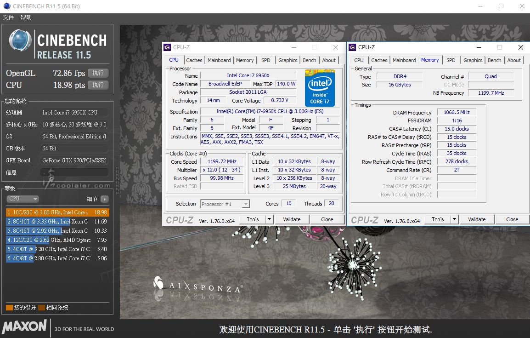Click the CPU-Z icon on the right CPU-Z window
Screen dimensions: 530x338
point(353,47)
